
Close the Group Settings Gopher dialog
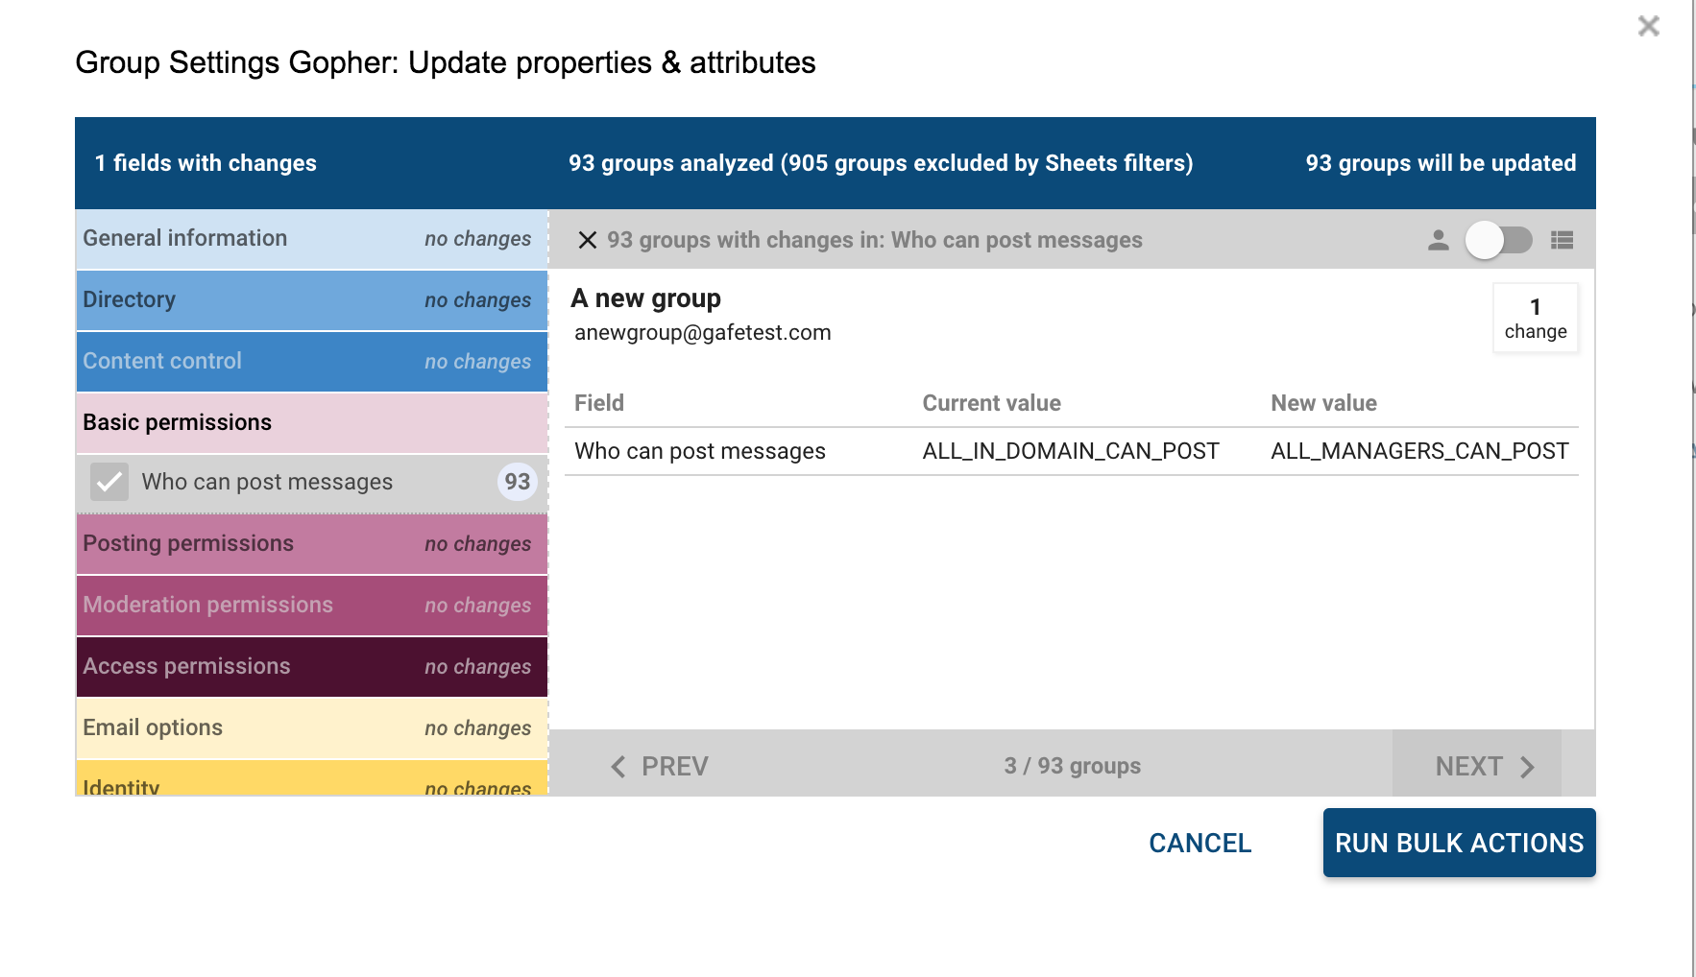click(1648, 26)
